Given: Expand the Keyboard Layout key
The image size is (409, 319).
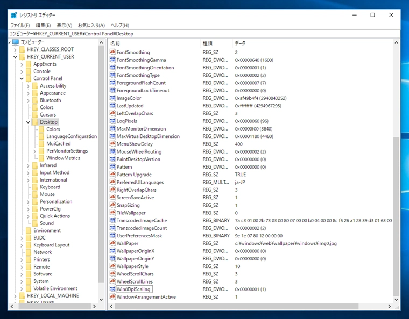Looking at the screenshot, I should coord(22,245).
